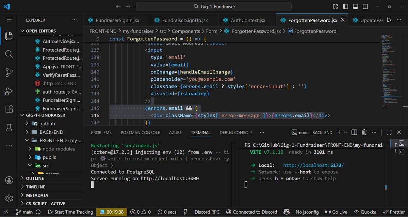Click the Gig-1-Fundraiser command center search box
The height and width of the screenshot is (217, 408).
point(214,6)
